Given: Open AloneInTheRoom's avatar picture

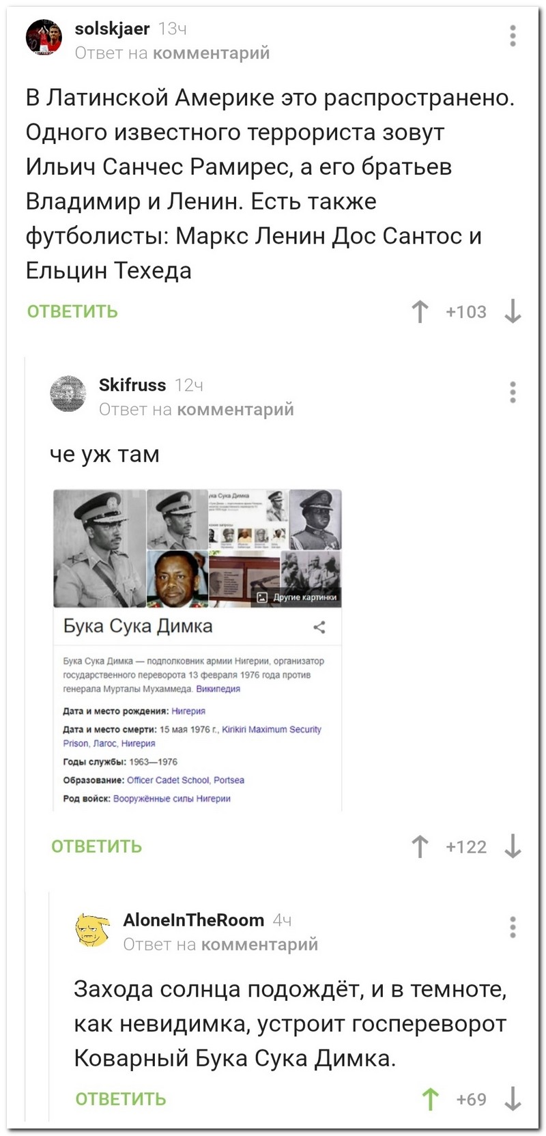Looking at the screenshot, I should [92, 930].
